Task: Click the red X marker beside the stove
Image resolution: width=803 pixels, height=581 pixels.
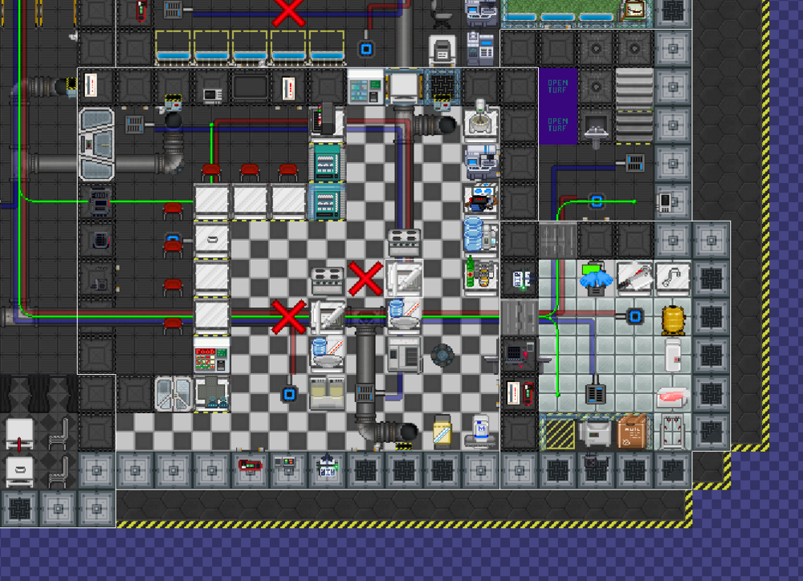Action: 365,278
